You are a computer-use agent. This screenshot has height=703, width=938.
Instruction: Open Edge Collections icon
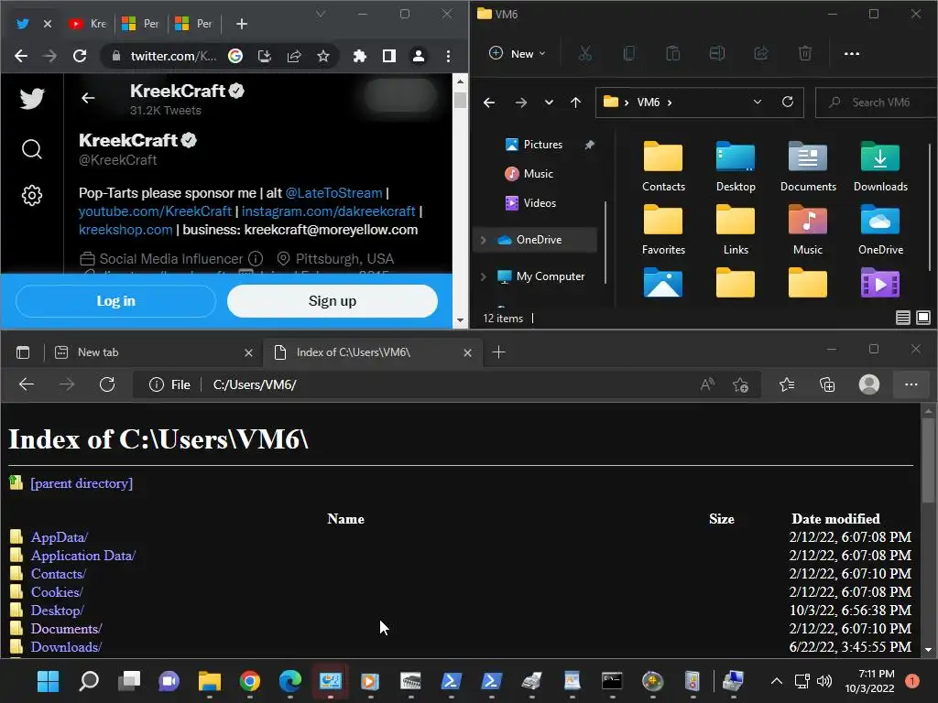click(827, 385)
